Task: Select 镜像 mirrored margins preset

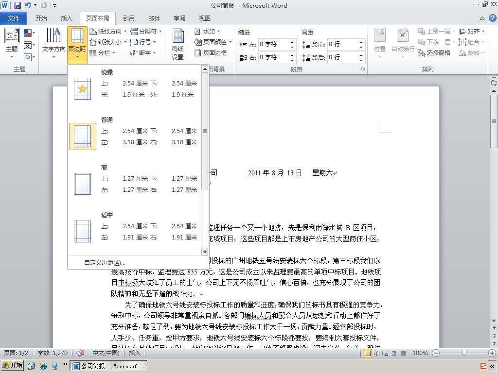Action: (134, 89)
